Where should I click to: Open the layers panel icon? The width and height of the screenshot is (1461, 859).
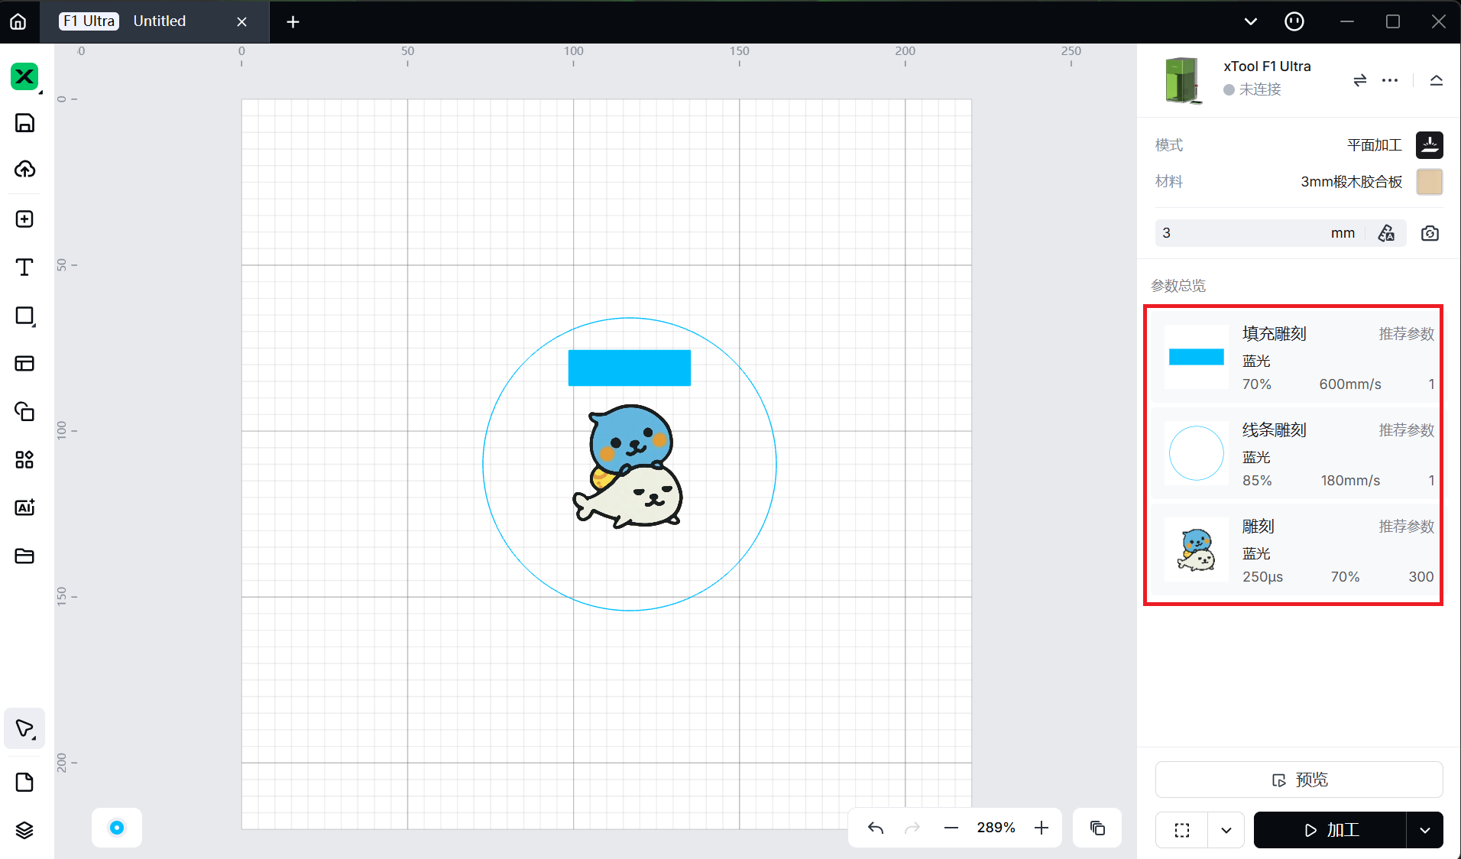click(x=24, y=830)
